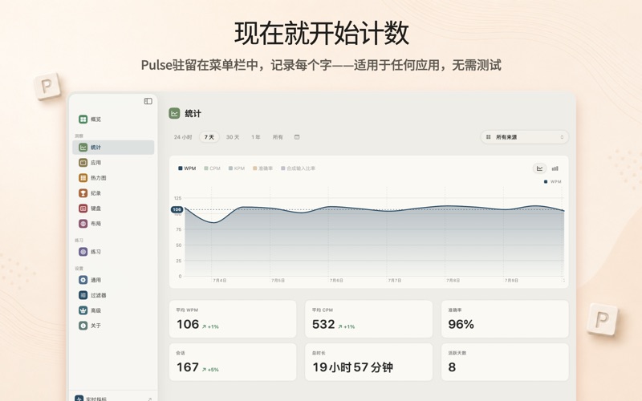Click the +5% trend in 会话 card
This screenshot has height=401, width=642.
pos(210,370)
